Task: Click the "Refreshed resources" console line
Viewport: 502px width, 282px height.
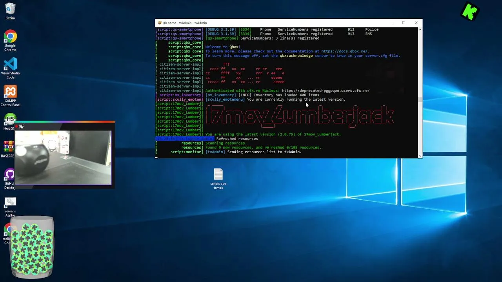Action: (x=237, y=139)
